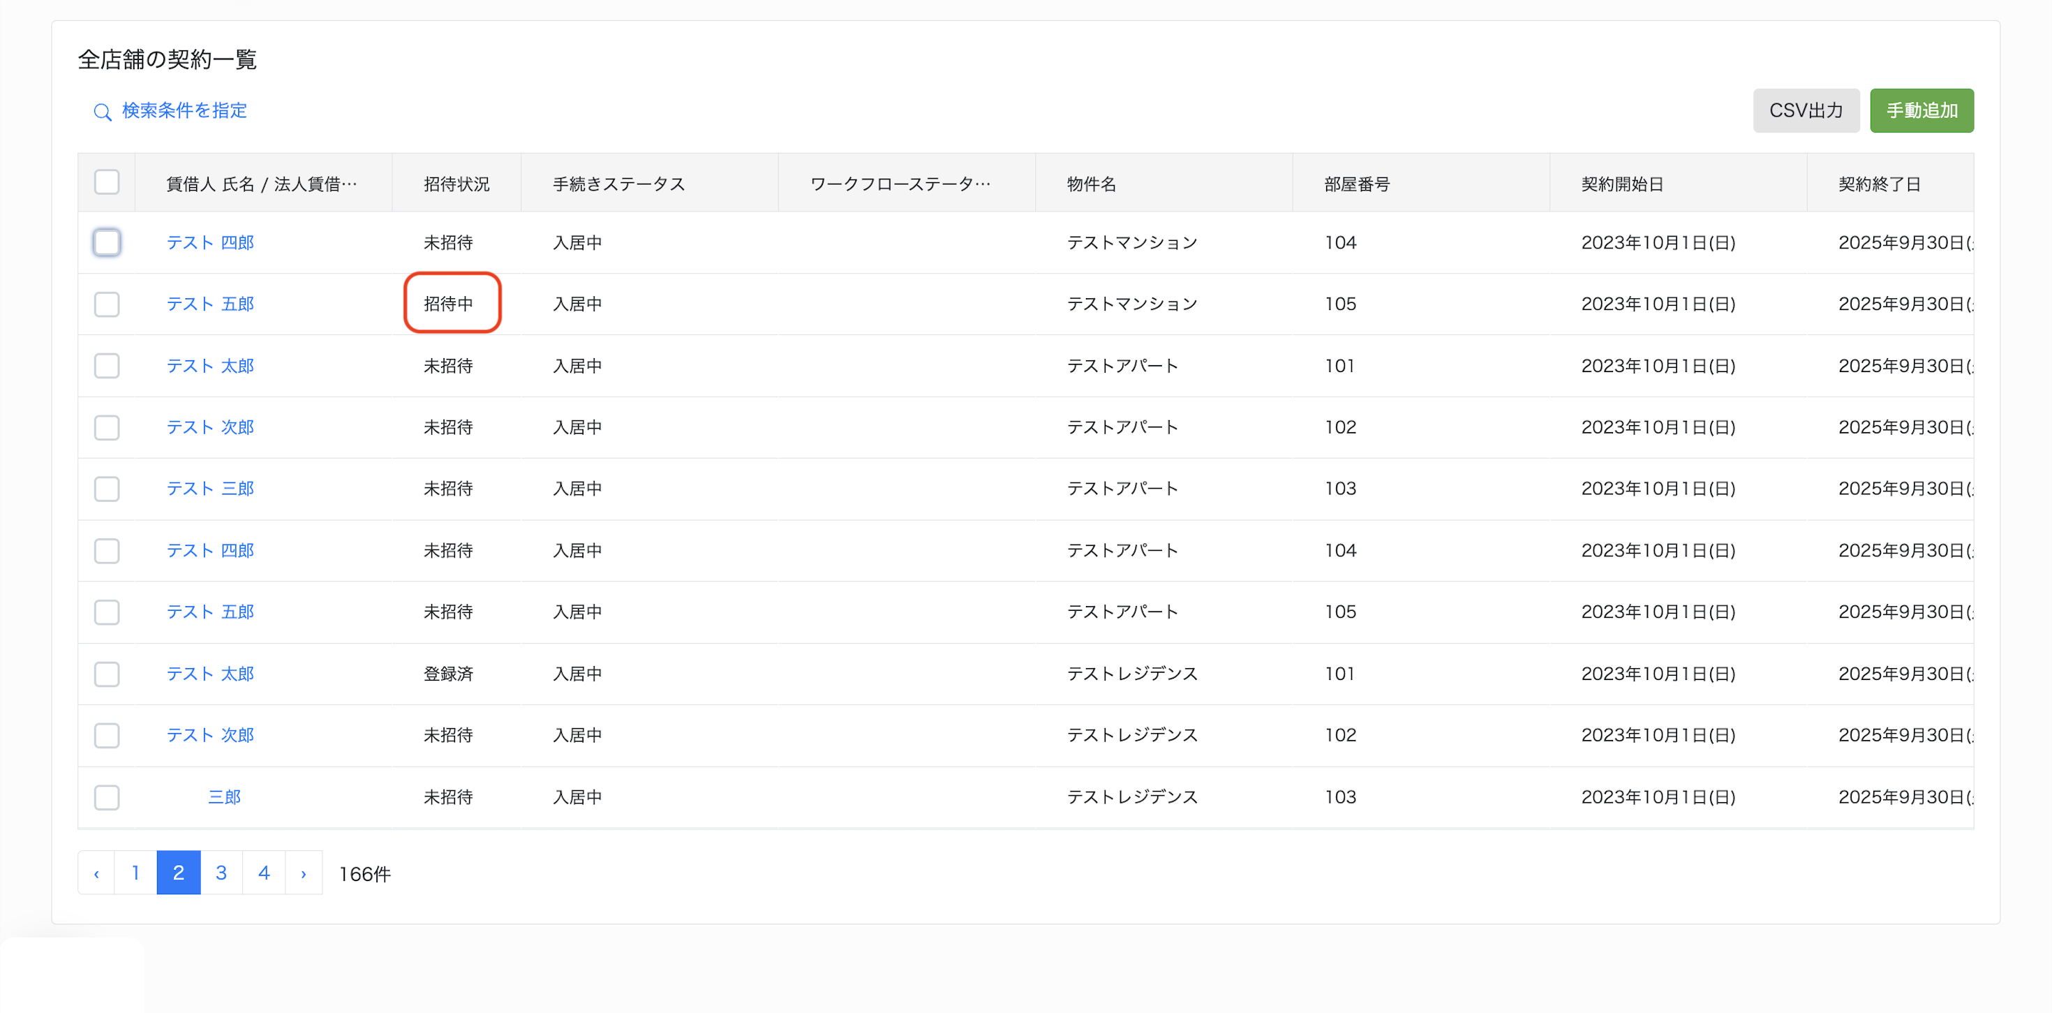Open テスト 次郎 in テストアパート row
Viewport: 2052px width, 1013px height.
pyautogui.click(x=210, y=427)
